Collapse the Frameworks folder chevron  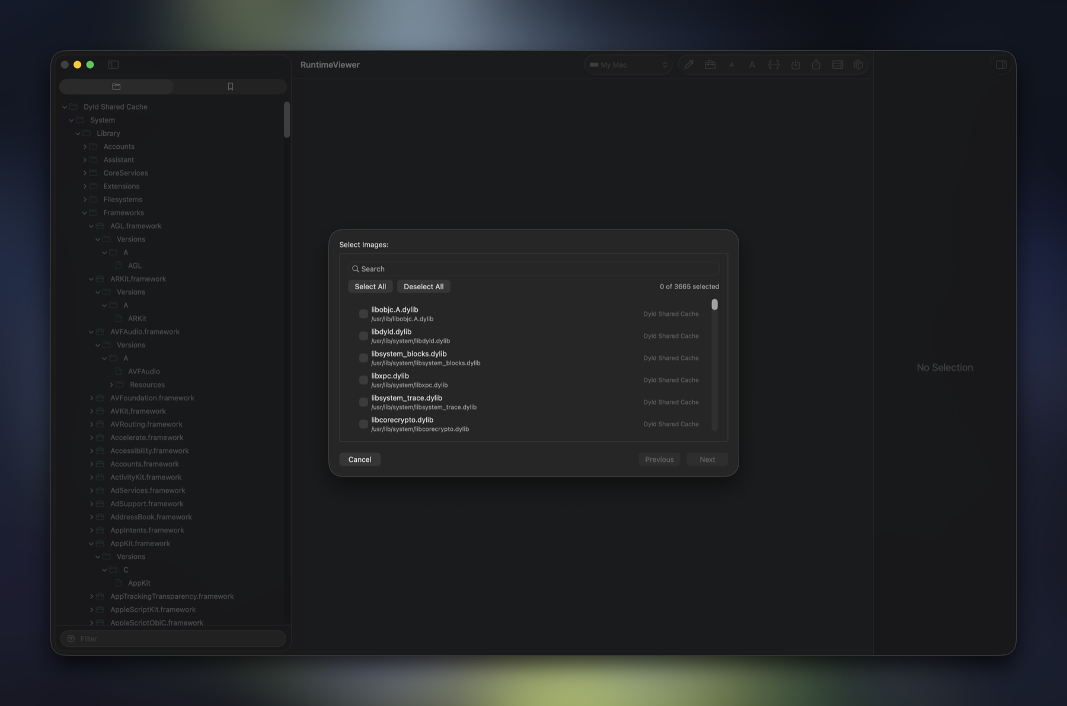pos(85,213)
